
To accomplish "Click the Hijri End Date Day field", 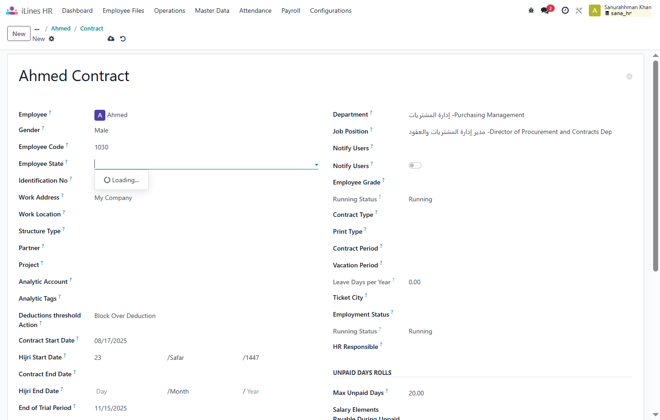I will 130,391.
